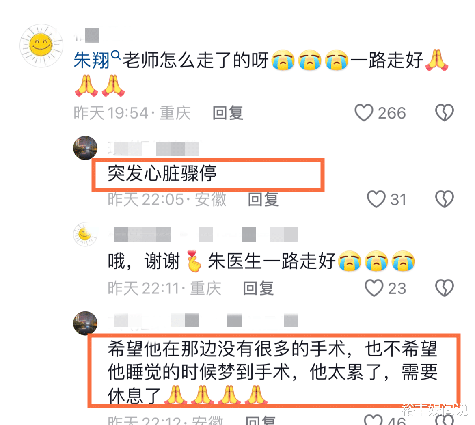
Task: Open the sun avatar of the top commenter
Action: (x=41, y=45)
